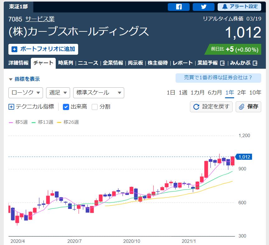Select the 1日 time range

[171, 93]
